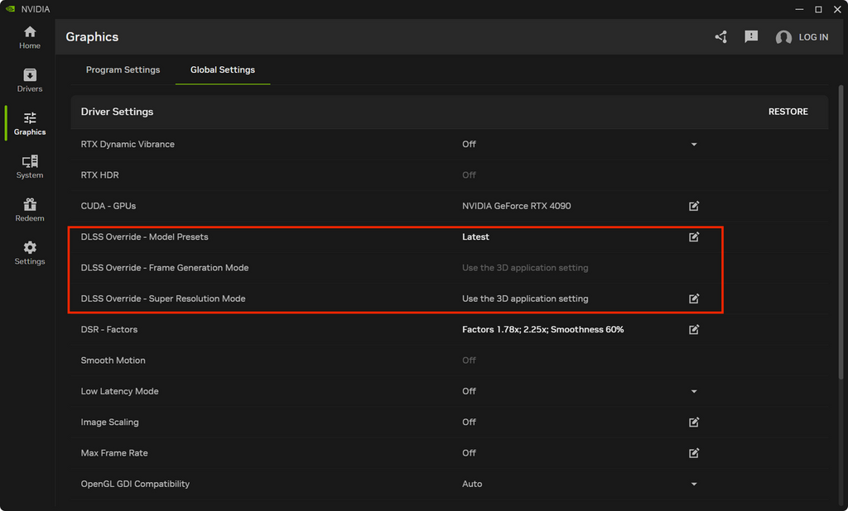Click the RTX Dynamic Vibrance label
This screenshot has height=511, width=848.
coord(128,144)
